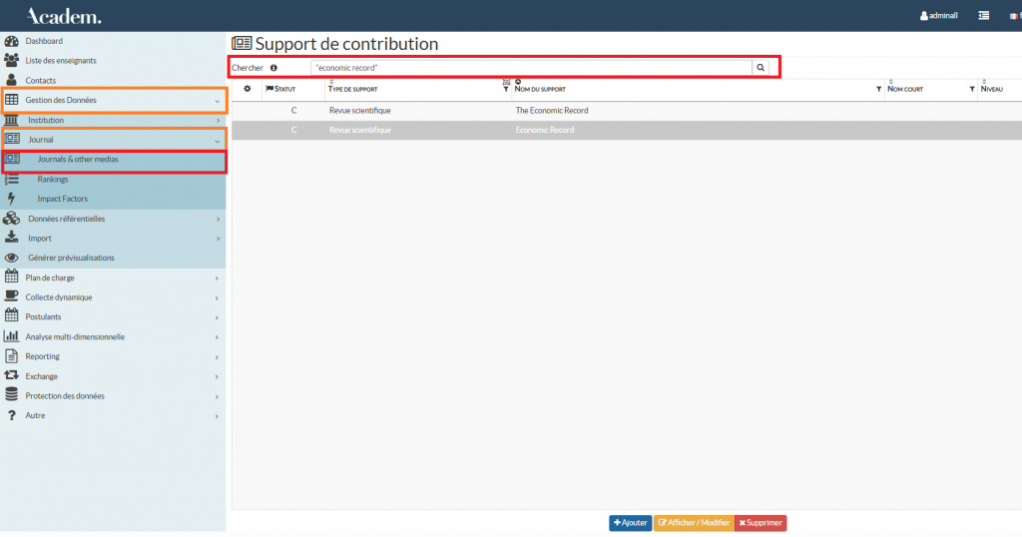Collapse the Gestion des Données section

click(217, 101)
